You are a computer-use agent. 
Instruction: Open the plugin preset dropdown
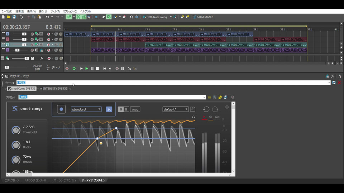pyautogui.click(x=204, y=97)
